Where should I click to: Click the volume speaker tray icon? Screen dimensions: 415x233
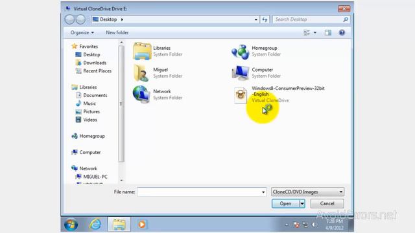(x=314, y=225)
